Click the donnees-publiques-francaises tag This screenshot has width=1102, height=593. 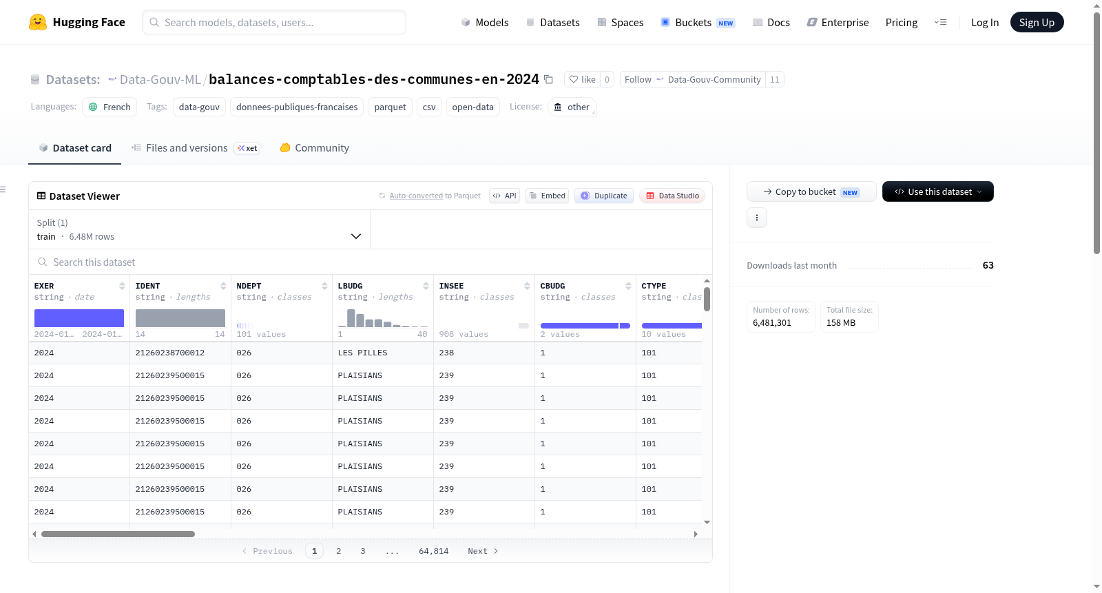point(297,107)
